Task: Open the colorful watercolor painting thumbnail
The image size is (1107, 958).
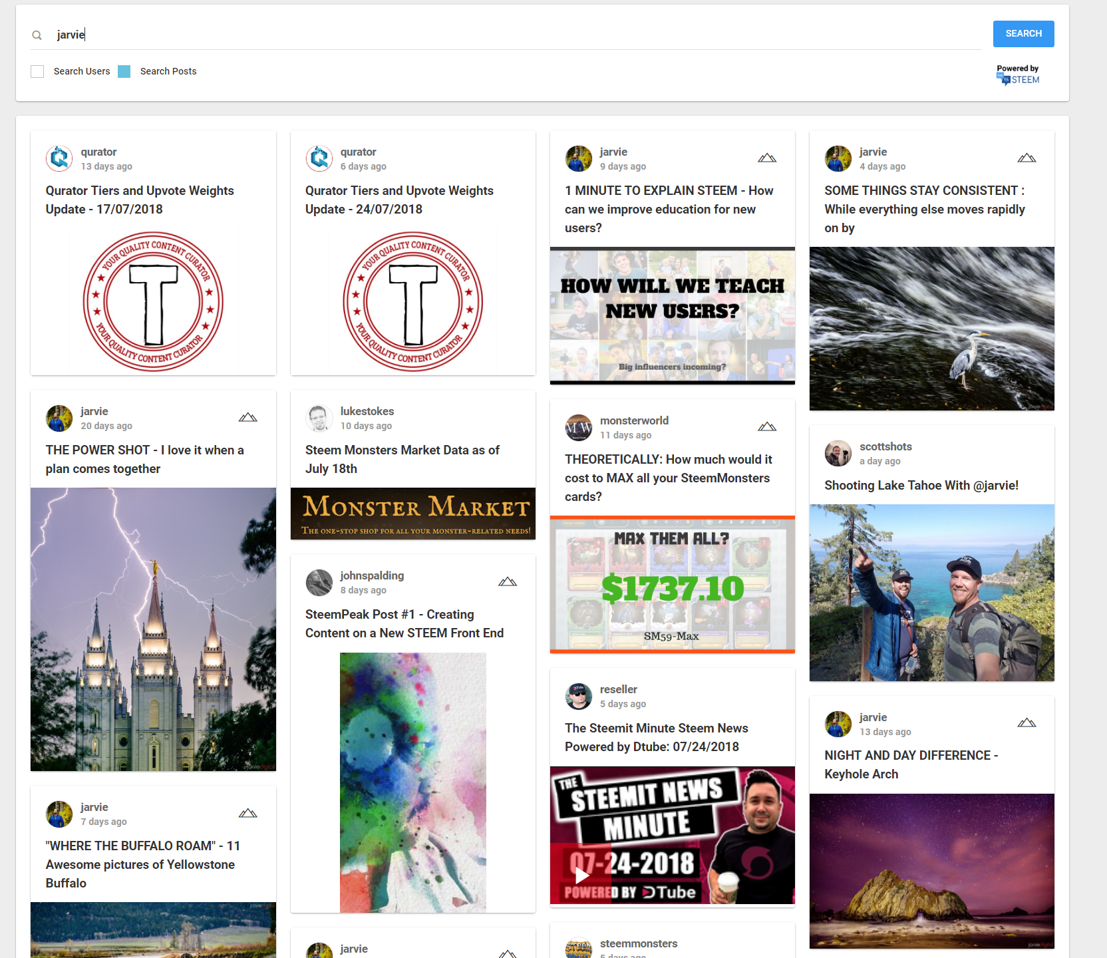Action: point(412,782)
